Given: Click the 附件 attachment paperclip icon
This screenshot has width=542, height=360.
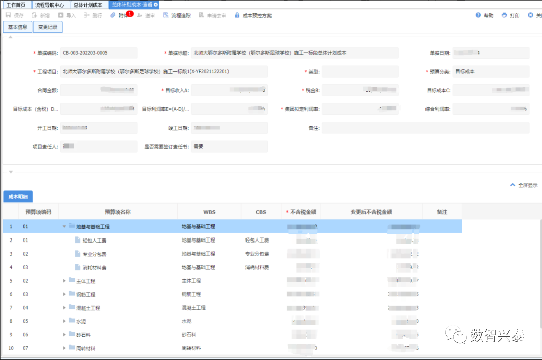Looking at the screenshot, I should [113, 15].
